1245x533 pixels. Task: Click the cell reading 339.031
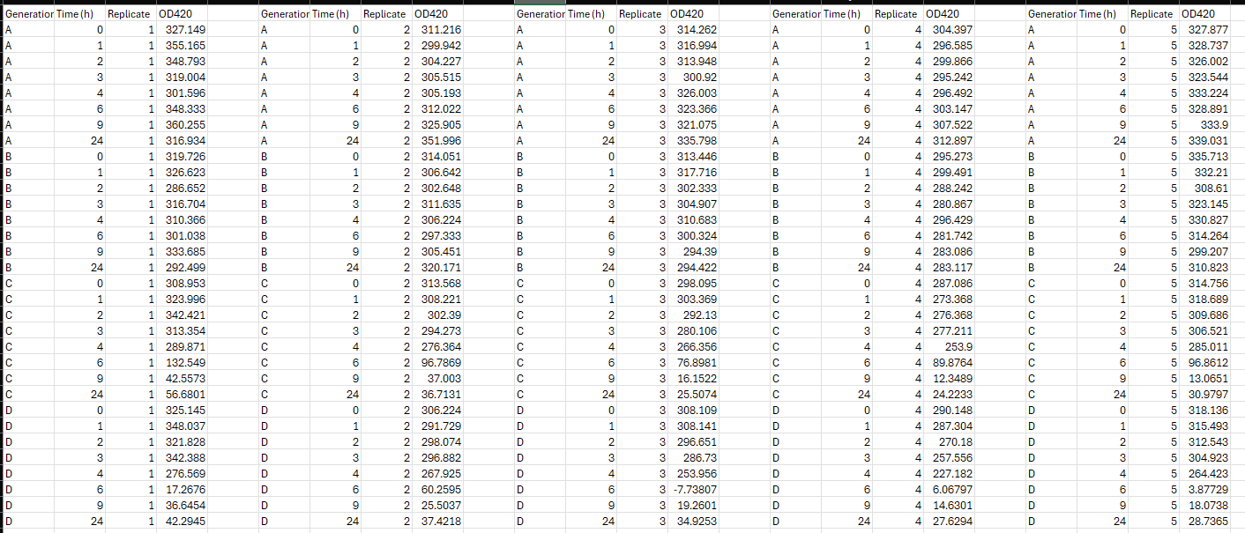(x=1206, y=141)
